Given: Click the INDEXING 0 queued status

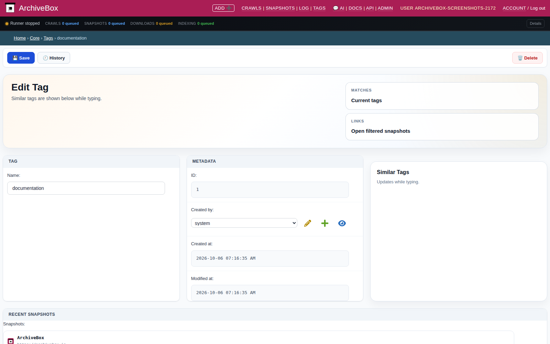Looking at the screenshot, I should tap(196, 23).
